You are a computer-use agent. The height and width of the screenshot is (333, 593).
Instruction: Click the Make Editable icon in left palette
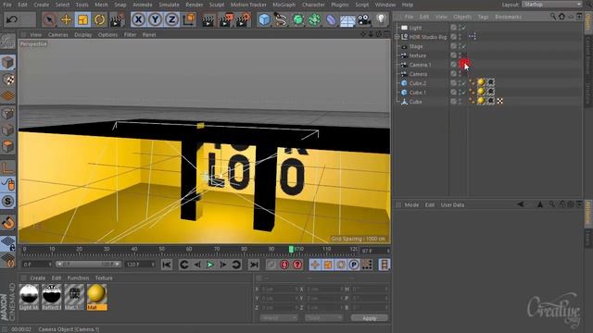point(7,41)
